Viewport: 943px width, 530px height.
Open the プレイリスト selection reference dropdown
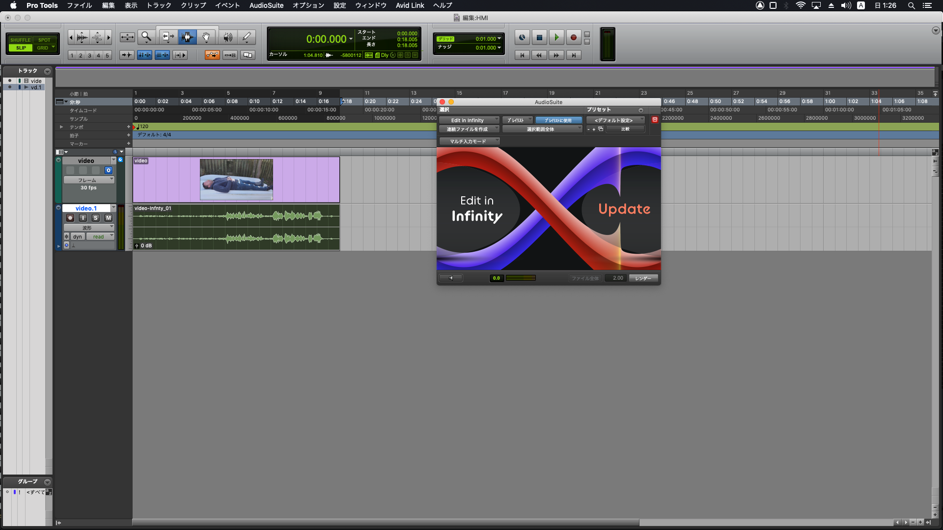point(517,120)
